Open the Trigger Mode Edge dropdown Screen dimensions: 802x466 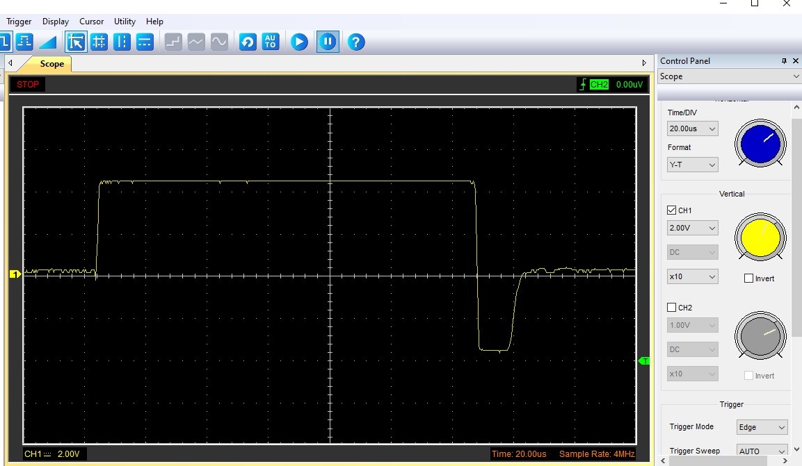click(762, 427)
